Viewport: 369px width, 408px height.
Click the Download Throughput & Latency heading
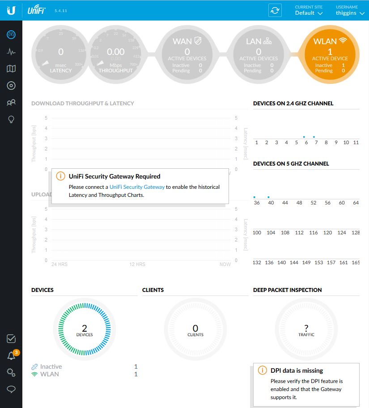[x=83, y=103]
